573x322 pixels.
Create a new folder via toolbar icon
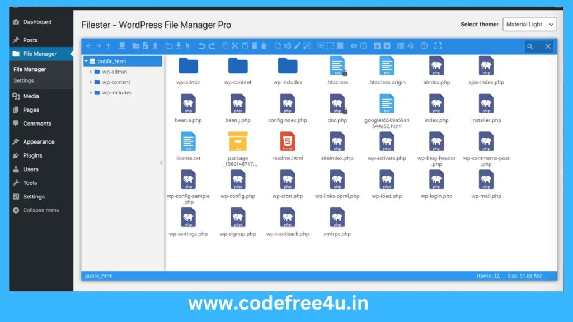[x=135, y=46]
